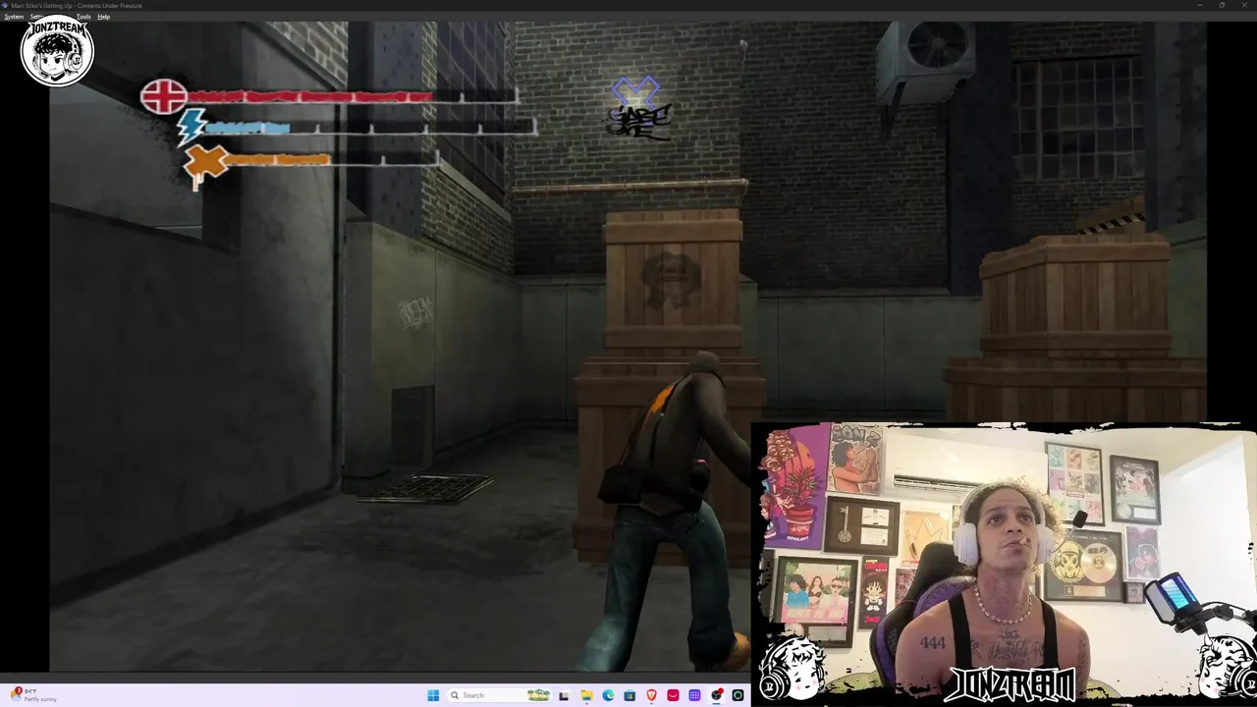This screenshot has height=707, width=1257.
Task: Click the emulator app icon in title bar
Action: 5,5
